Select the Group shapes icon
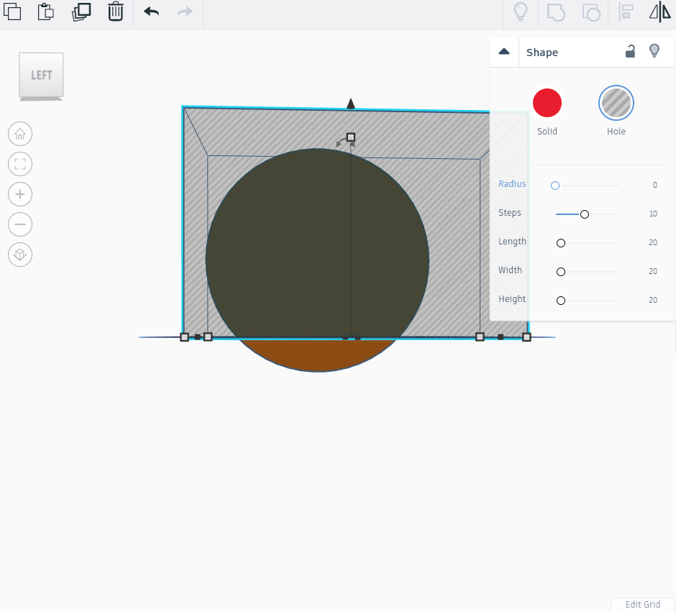 tap(555, 12)
